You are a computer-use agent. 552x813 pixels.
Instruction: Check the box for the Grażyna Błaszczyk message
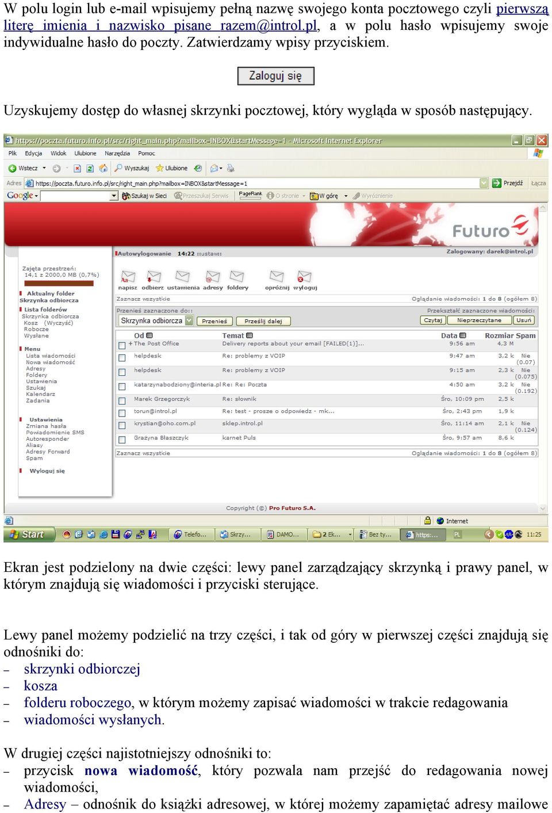[122, 440]
